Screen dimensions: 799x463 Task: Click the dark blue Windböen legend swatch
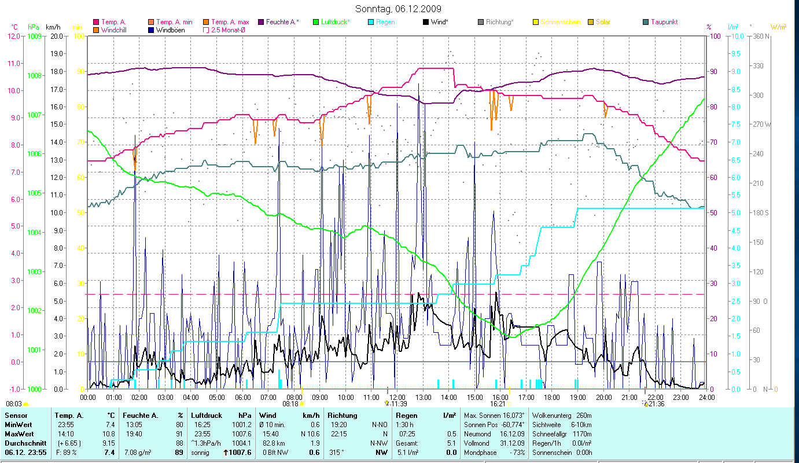coord(152,30)
